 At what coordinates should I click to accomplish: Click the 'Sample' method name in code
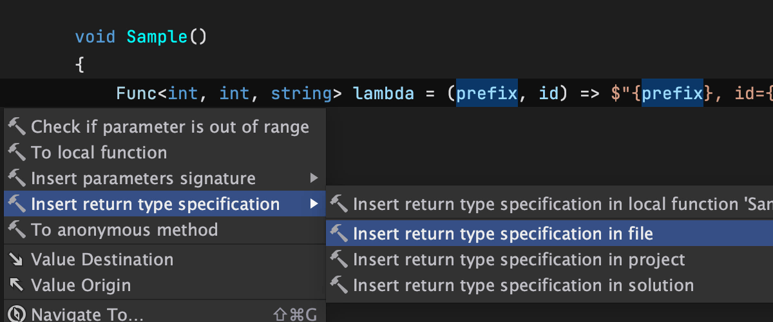pos(157,37)
